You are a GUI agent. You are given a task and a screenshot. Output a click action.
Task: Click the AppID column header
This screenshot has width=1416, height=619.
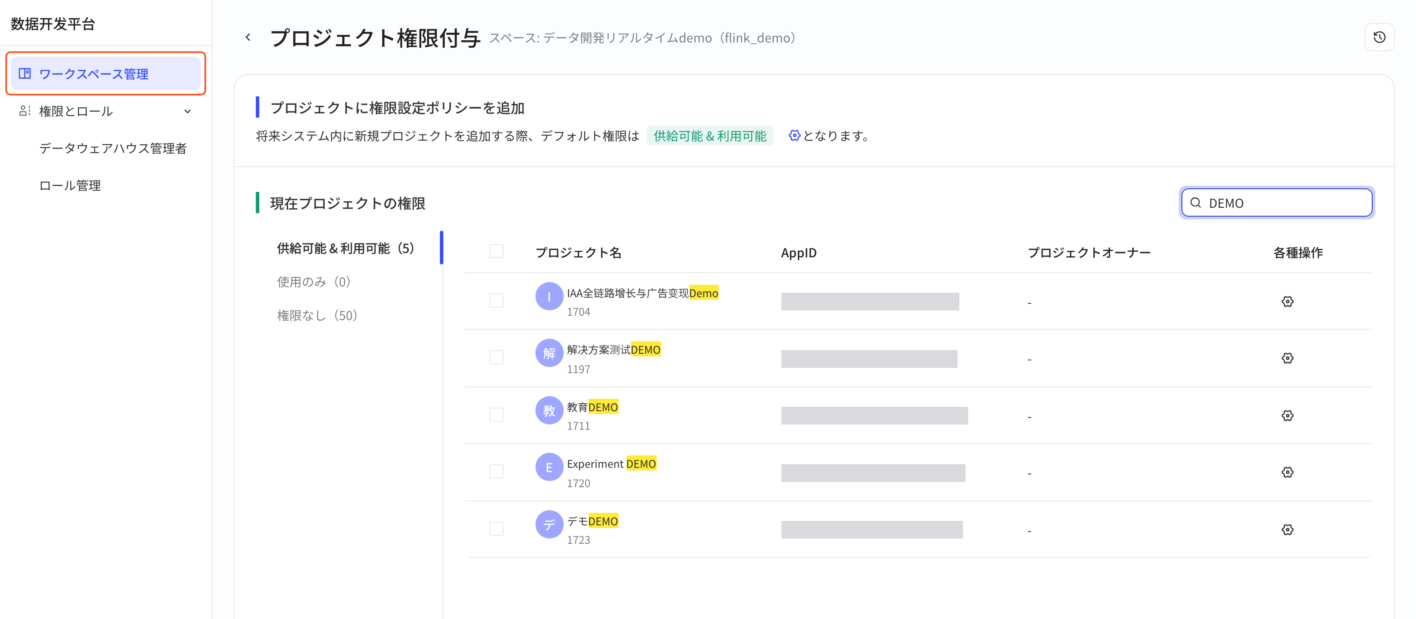coord(799,252)
